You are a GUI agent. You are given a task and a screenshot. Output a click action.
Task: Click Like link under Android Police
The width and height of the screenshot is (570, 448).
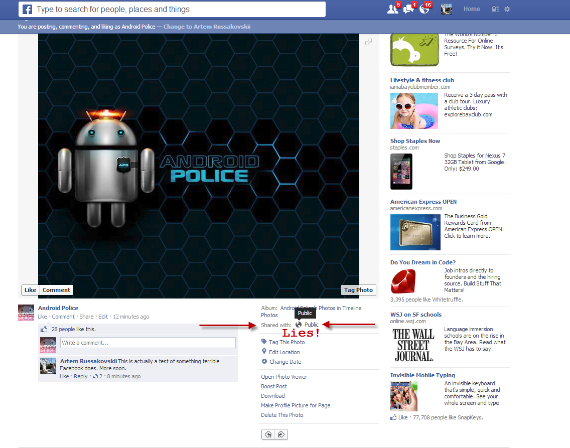[42, 317]
